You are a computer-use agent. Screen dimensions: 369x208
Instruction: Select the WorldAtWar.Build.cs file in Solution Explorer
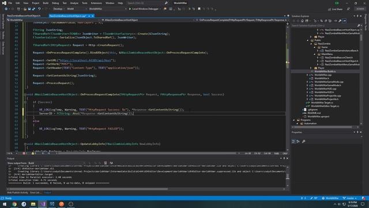click(x=325, y=71)
